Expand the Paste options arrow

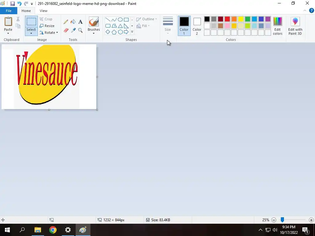8,33
